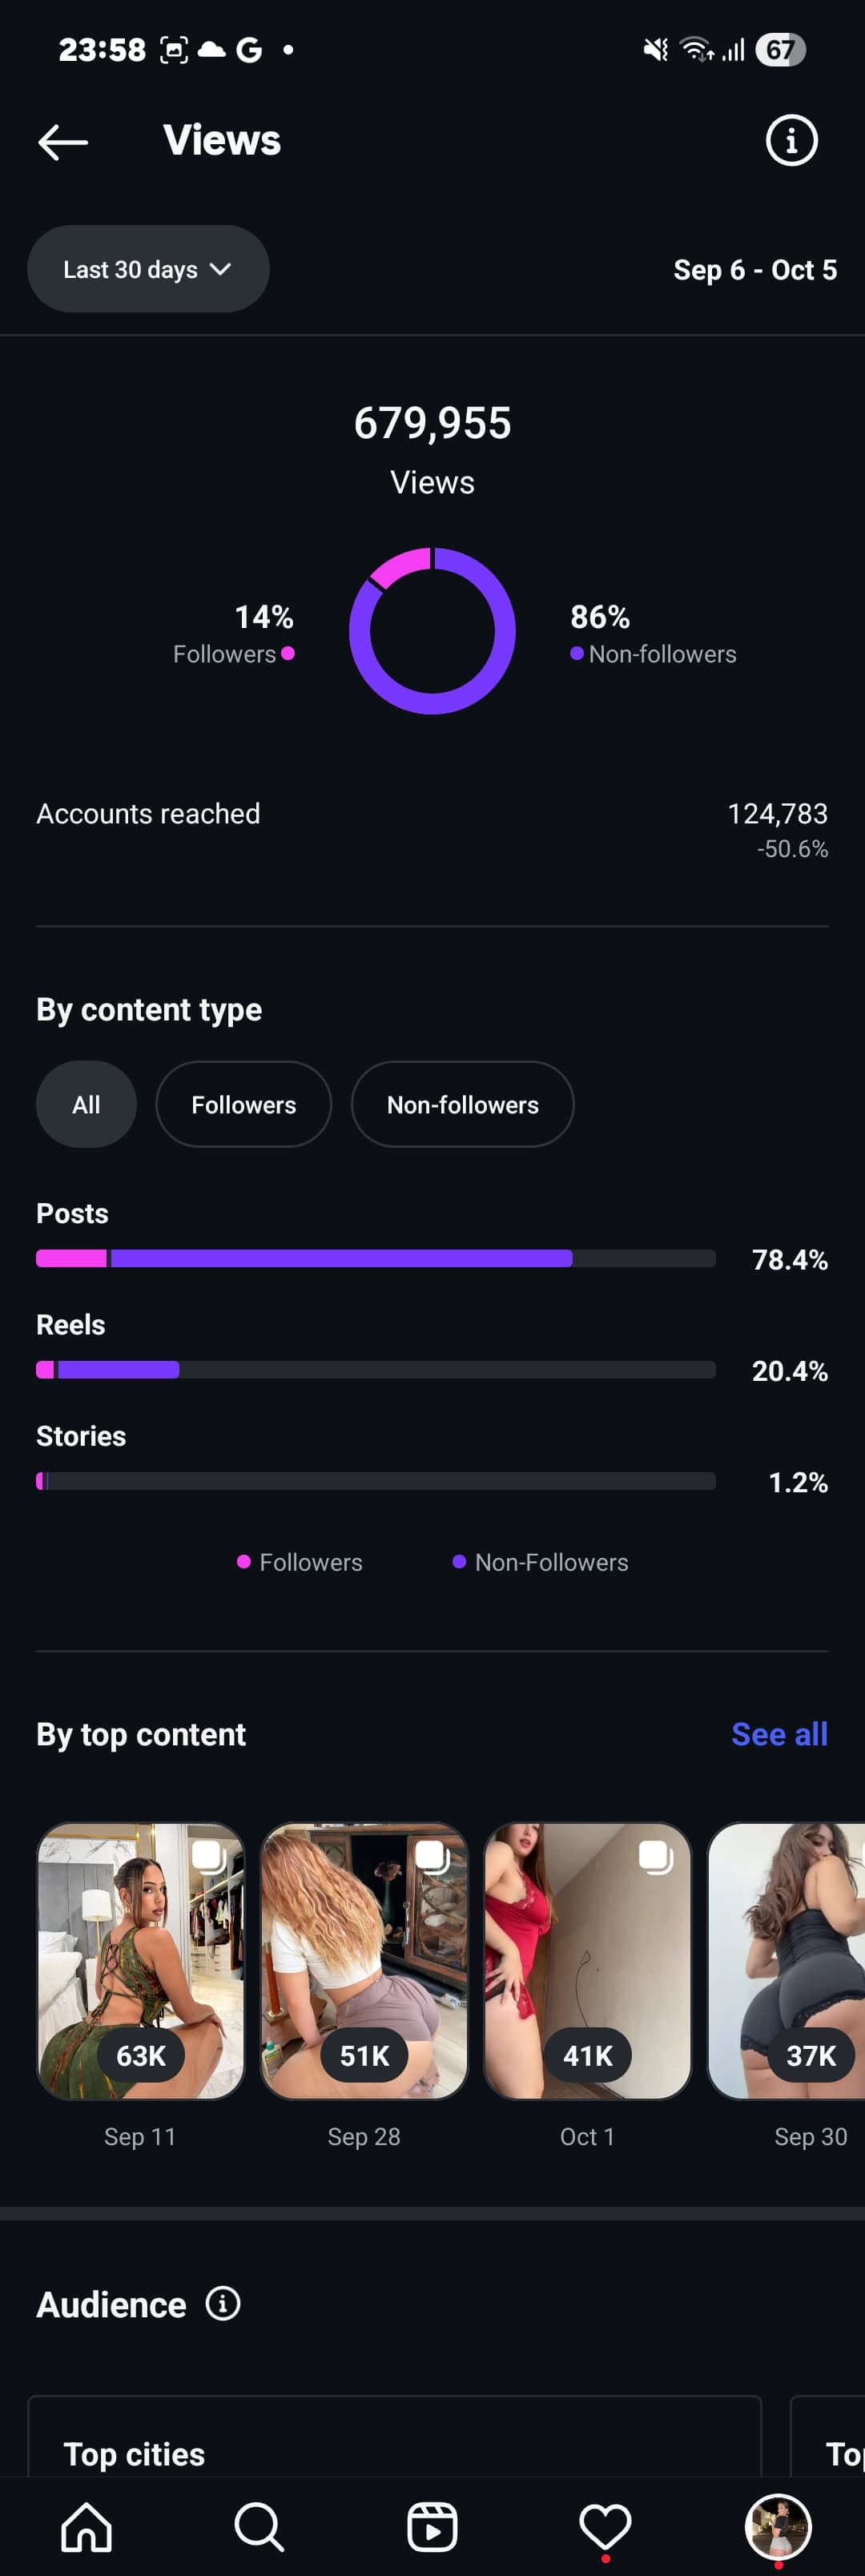The width and height of the screenshot is (865, 2576).
Task: Open the Search magnifier icon
Action: click(259, 2526)
